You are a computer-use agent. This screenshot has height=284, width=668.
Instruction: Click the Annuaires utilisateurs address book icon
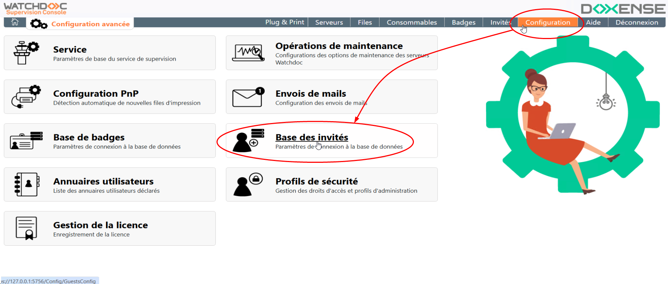click(x=26, y=184)
